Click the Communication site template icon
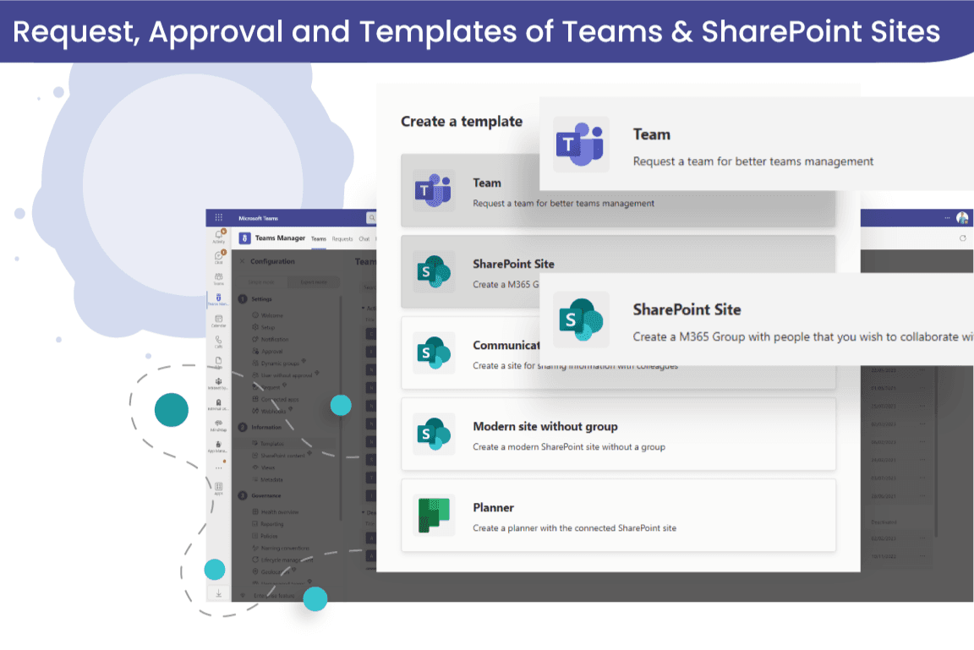974x650 pixels. [x=433, y=352]
